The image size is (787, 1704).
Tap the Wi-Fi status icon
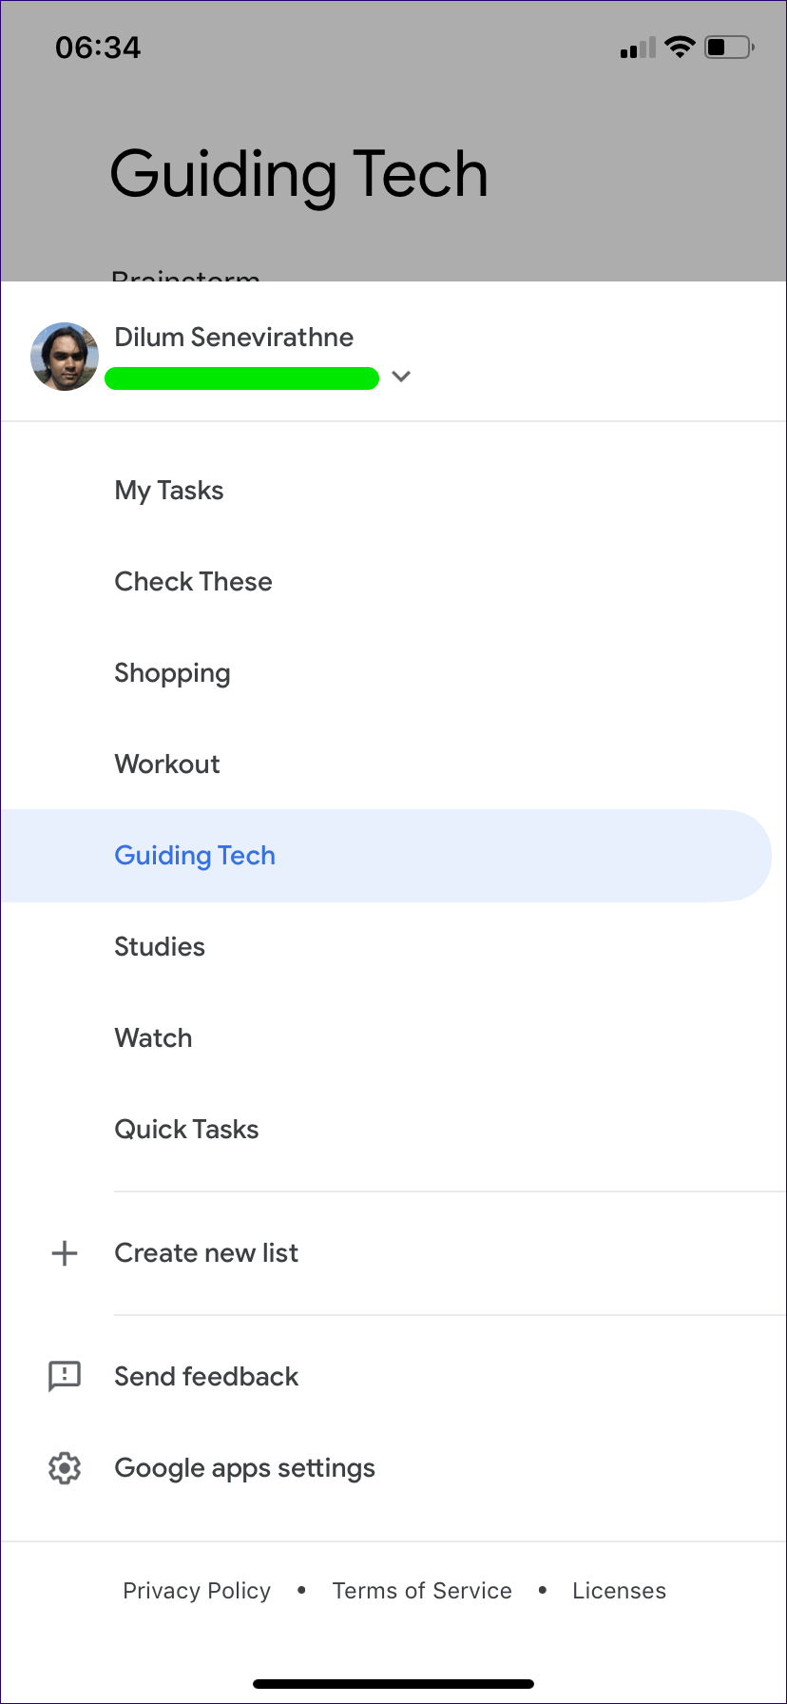pos(680,47)
